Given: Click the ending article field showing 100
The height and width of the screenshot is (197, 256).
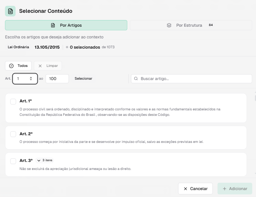Looking at the screenshot, I should [57, 79].
